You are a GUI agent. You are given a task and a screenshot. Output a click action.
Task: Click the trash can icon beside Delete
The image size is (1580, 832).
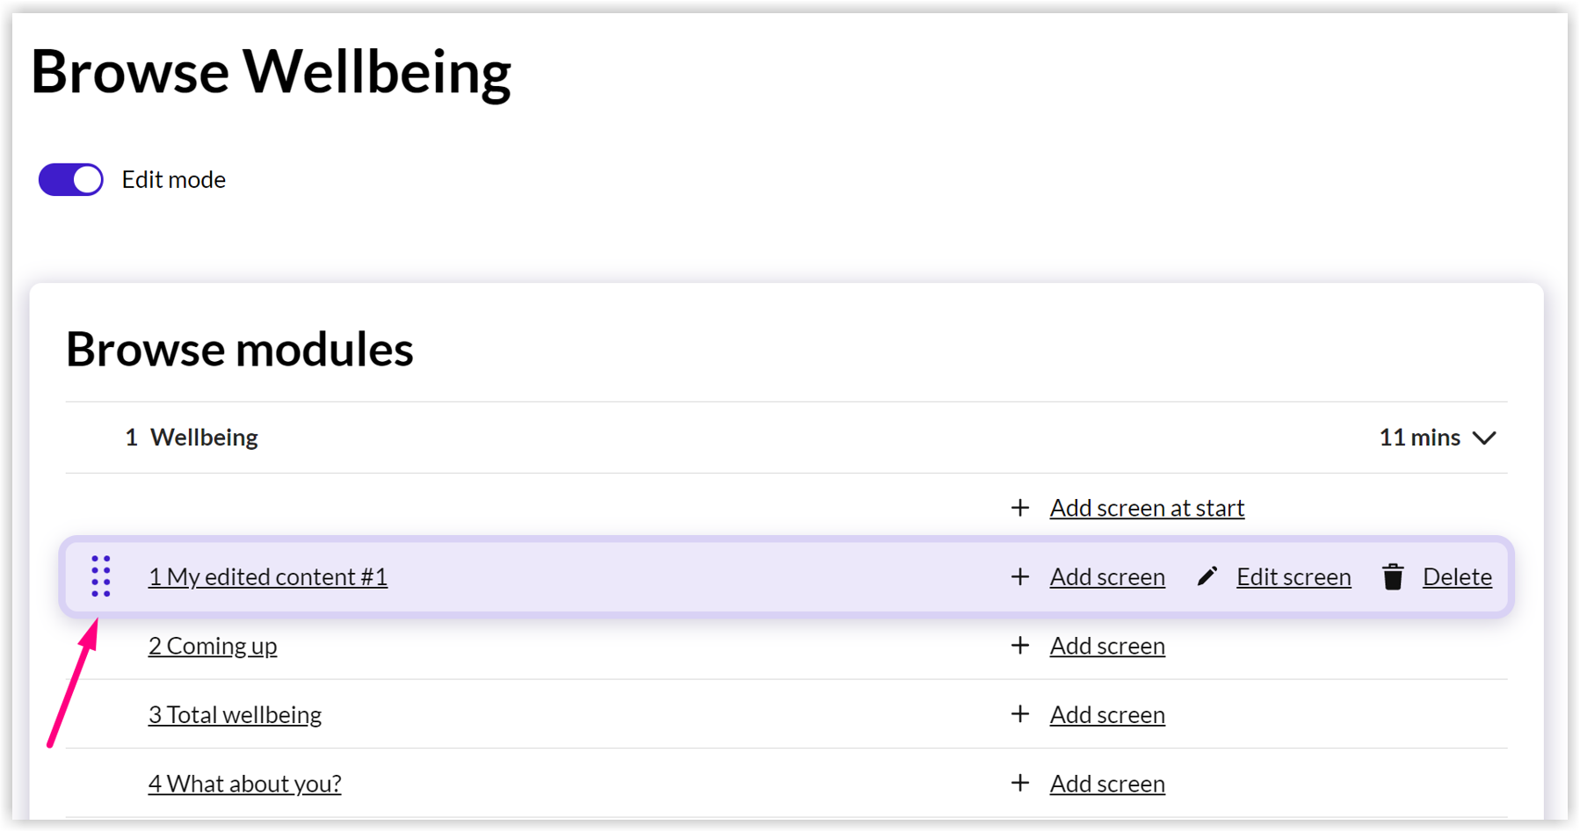pos(1393,576)
